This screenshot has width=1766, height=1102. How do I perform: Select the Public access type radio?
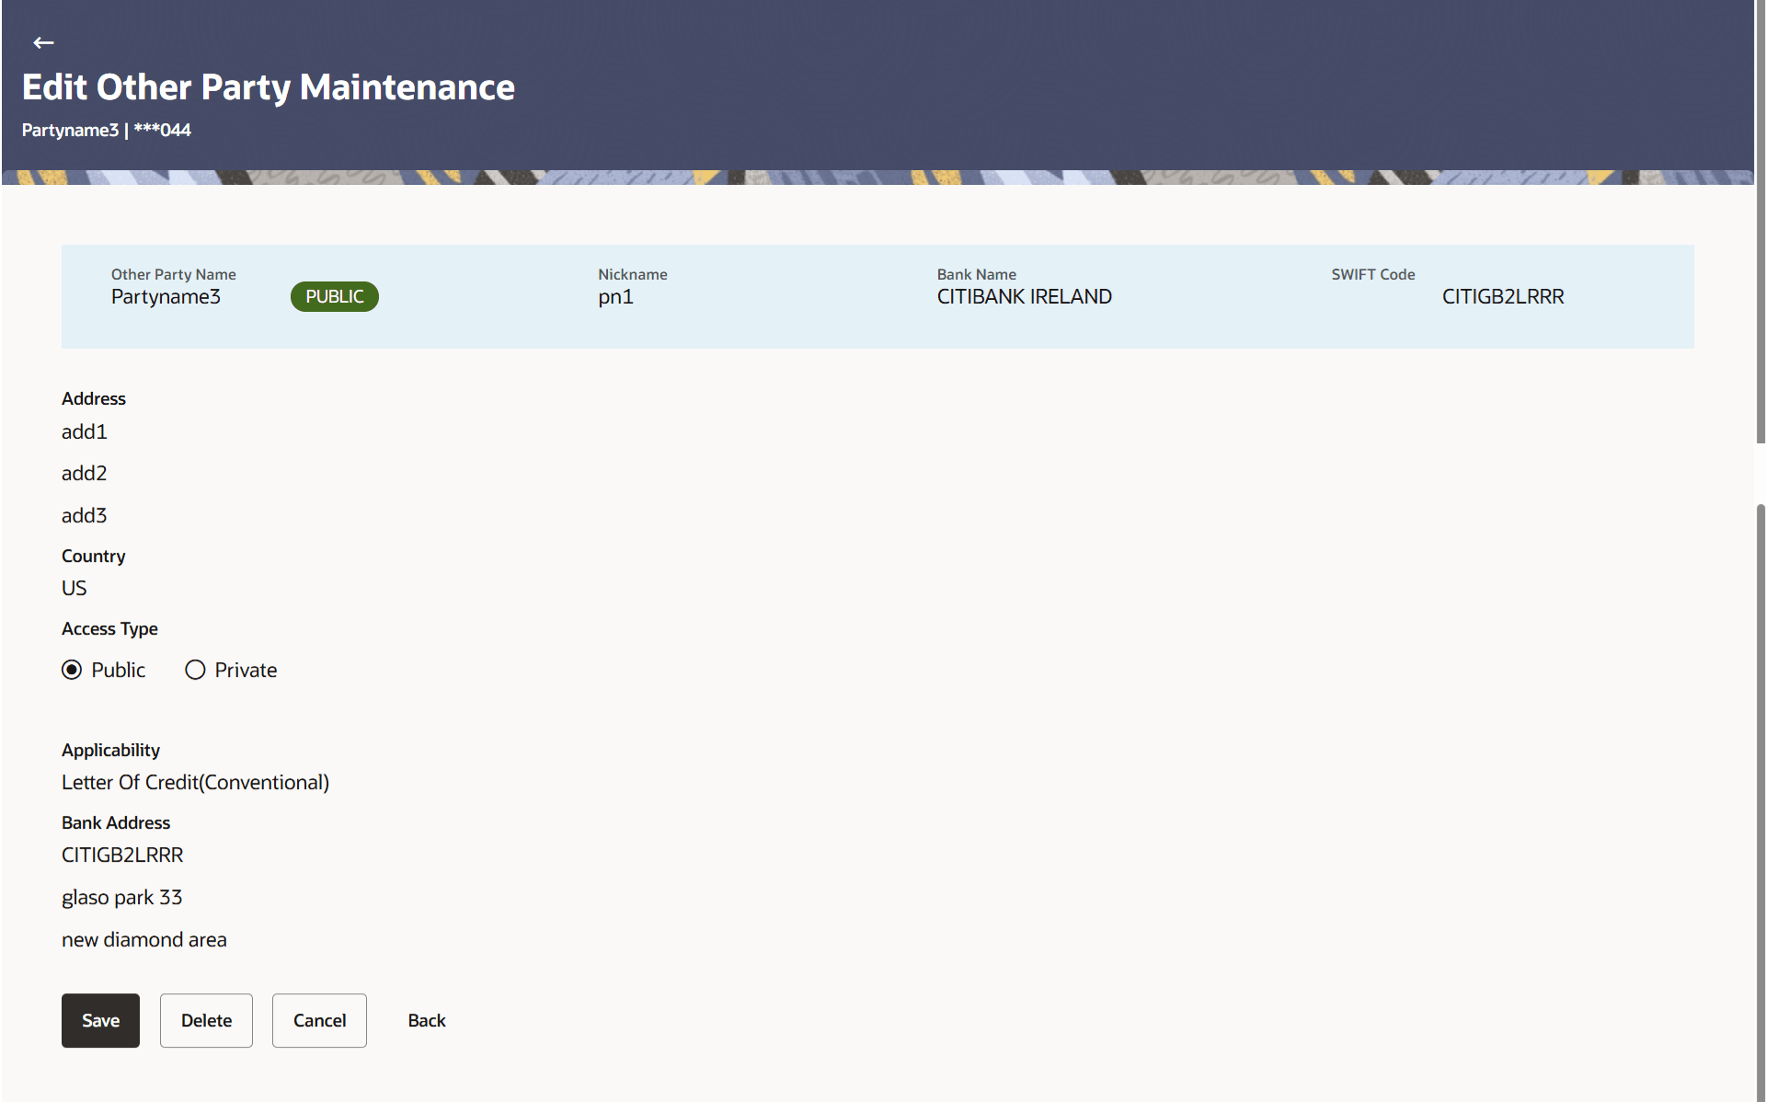tap(72, 670)
